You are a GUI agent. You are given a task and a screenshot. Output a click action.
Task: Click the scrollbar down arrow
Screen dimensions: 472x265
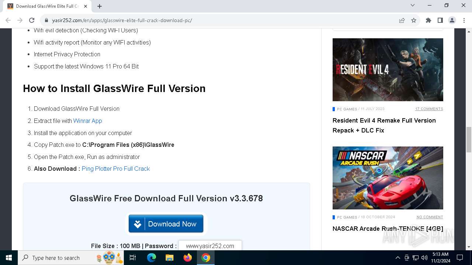click(469, 247)
